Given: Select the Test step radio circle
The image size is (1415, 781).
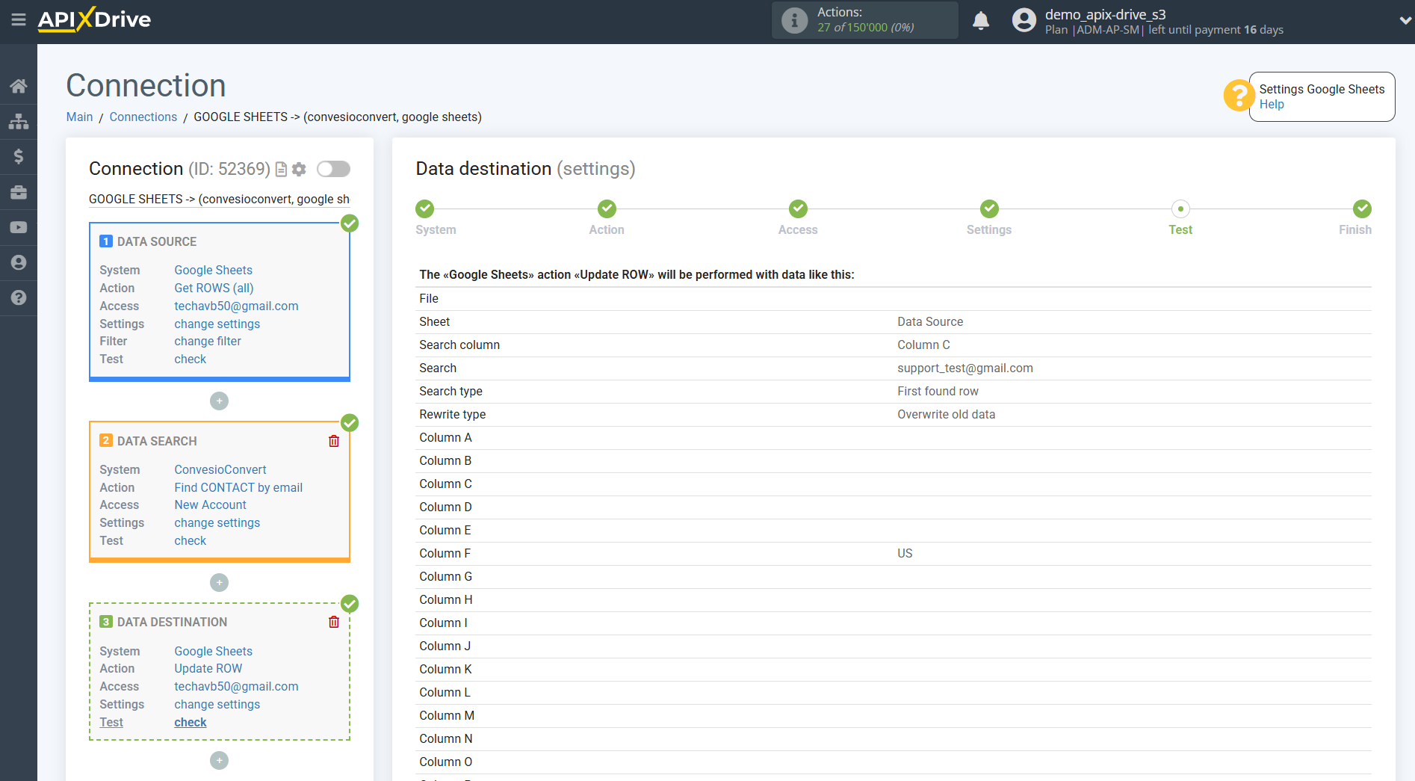Looking at the screenshot, I should point(1180,209).
